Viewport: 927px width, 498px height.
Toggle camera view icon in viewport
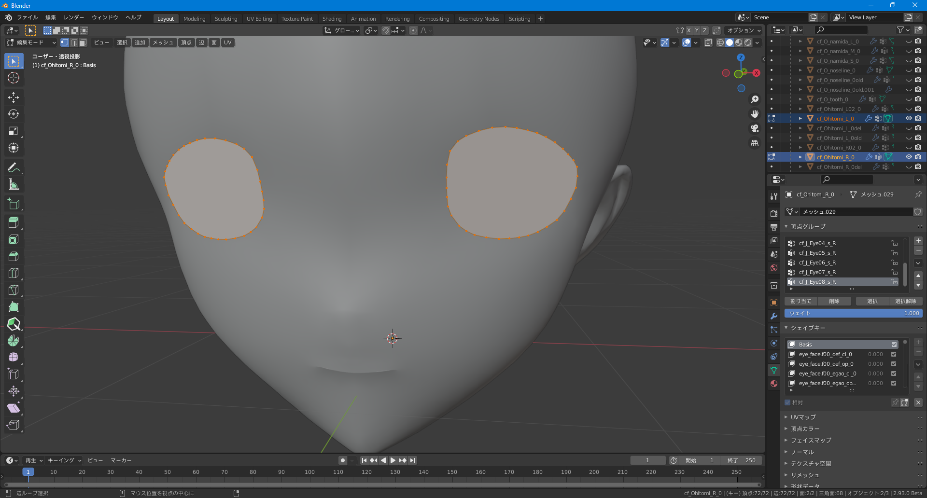755,128
